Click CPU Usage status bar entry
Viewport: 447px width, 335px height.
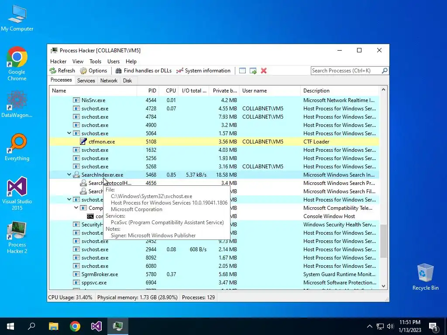[x=70, y=297]
